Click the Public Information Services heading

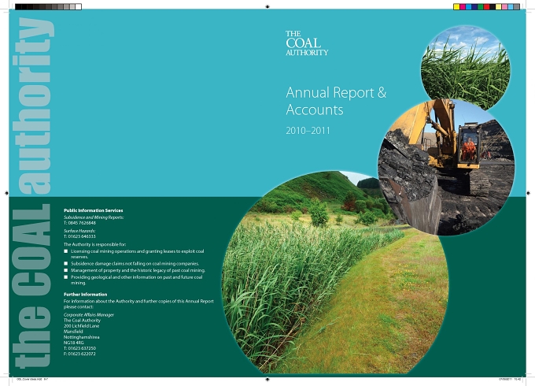(x=93, y=210)
